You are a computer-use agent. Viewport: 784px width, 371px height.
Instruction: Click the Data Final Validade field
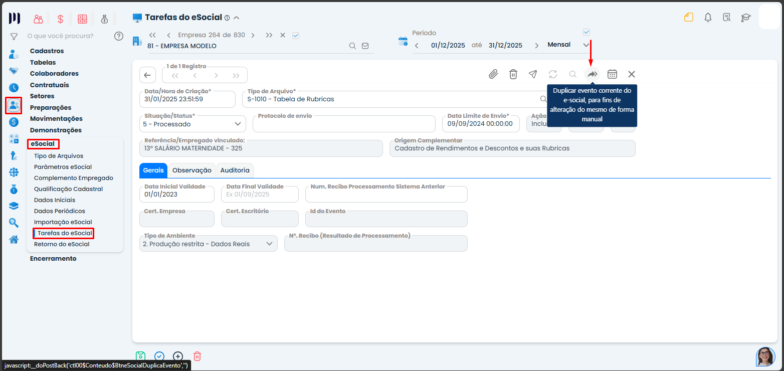(260, 194)
